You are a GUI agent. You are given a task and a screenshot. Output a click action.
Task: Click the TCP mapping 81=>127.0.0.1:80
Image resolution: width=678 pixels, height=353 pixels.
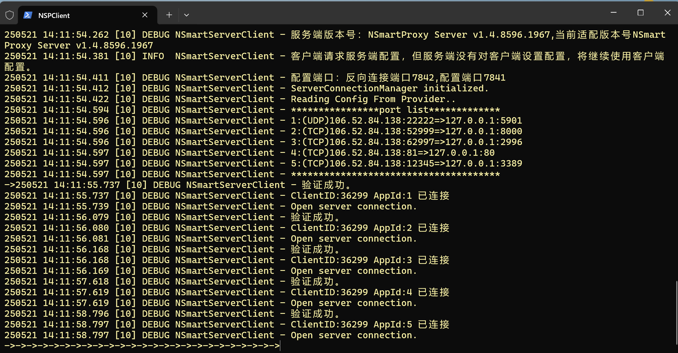point(393,153)
